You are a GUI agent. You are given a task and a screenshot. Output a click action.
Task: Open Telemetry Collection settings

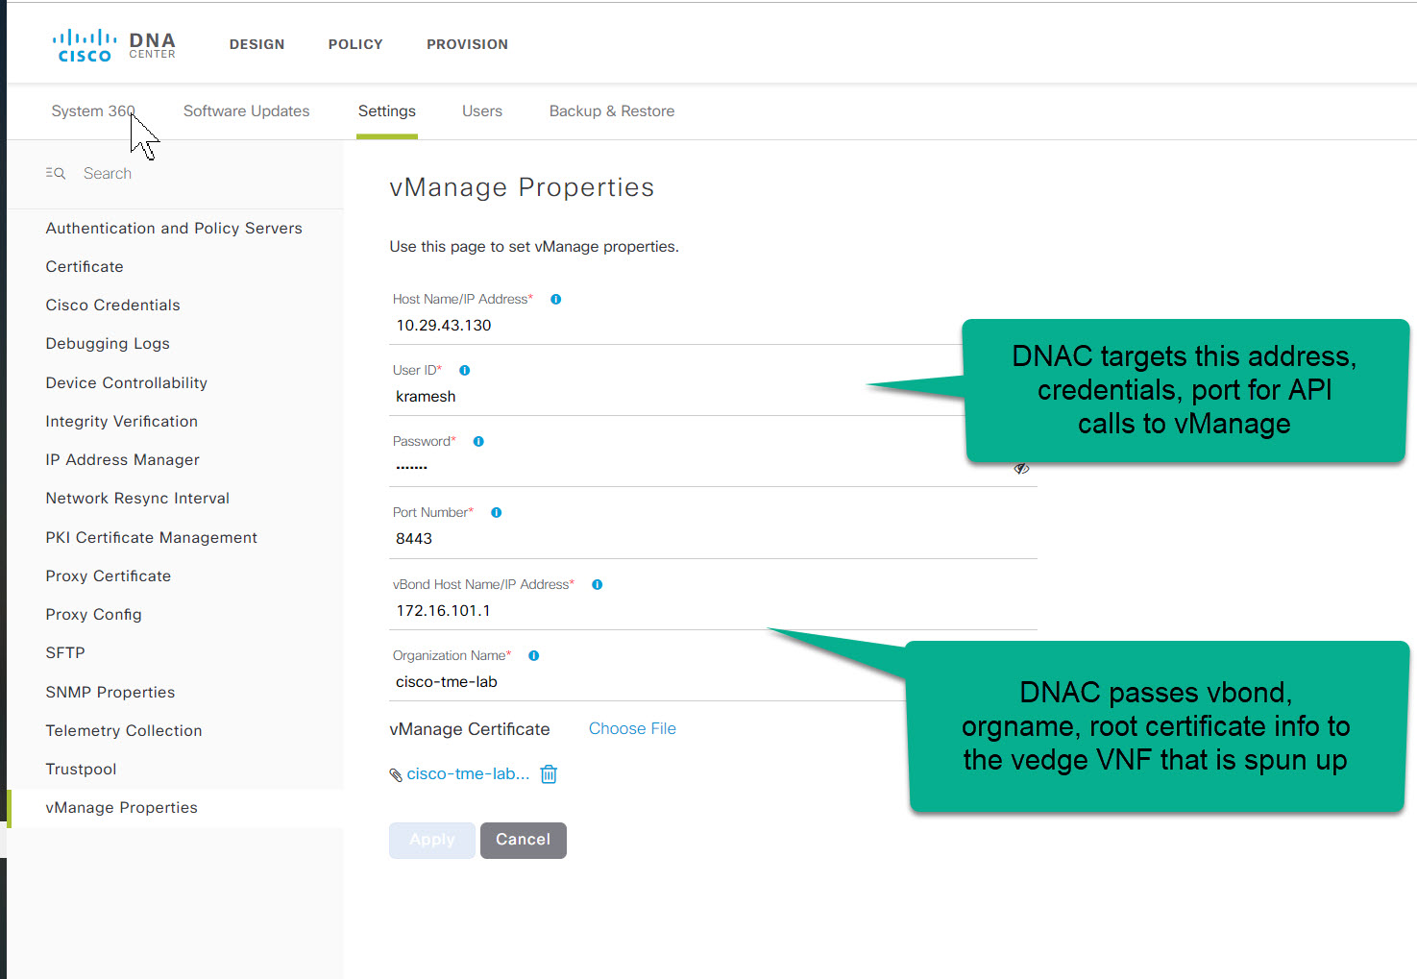pyautogui.click(x=123, y=730)
